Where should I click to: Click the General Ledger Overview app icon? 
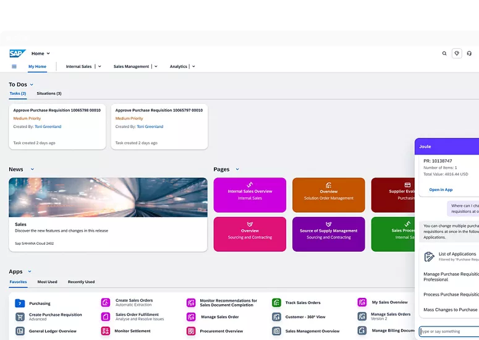point(20,331)
